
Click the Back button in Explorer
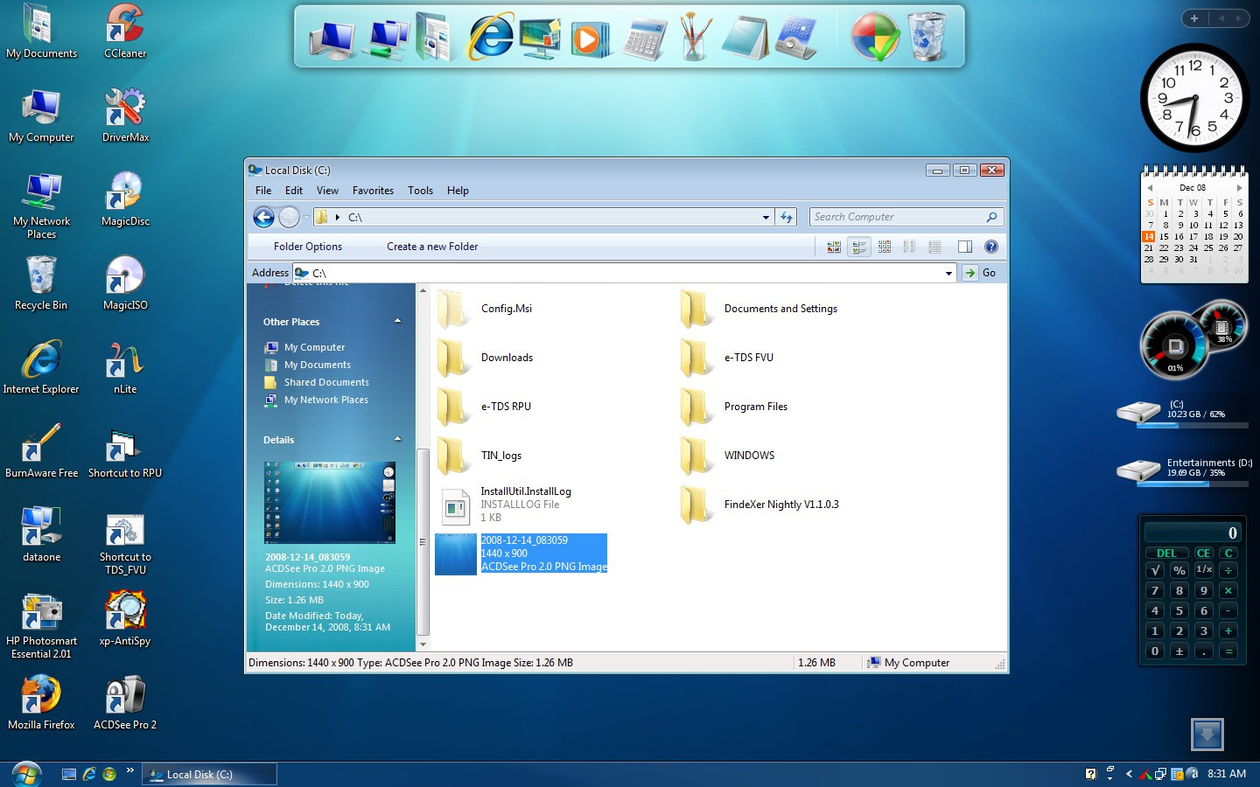pos(263,217)
